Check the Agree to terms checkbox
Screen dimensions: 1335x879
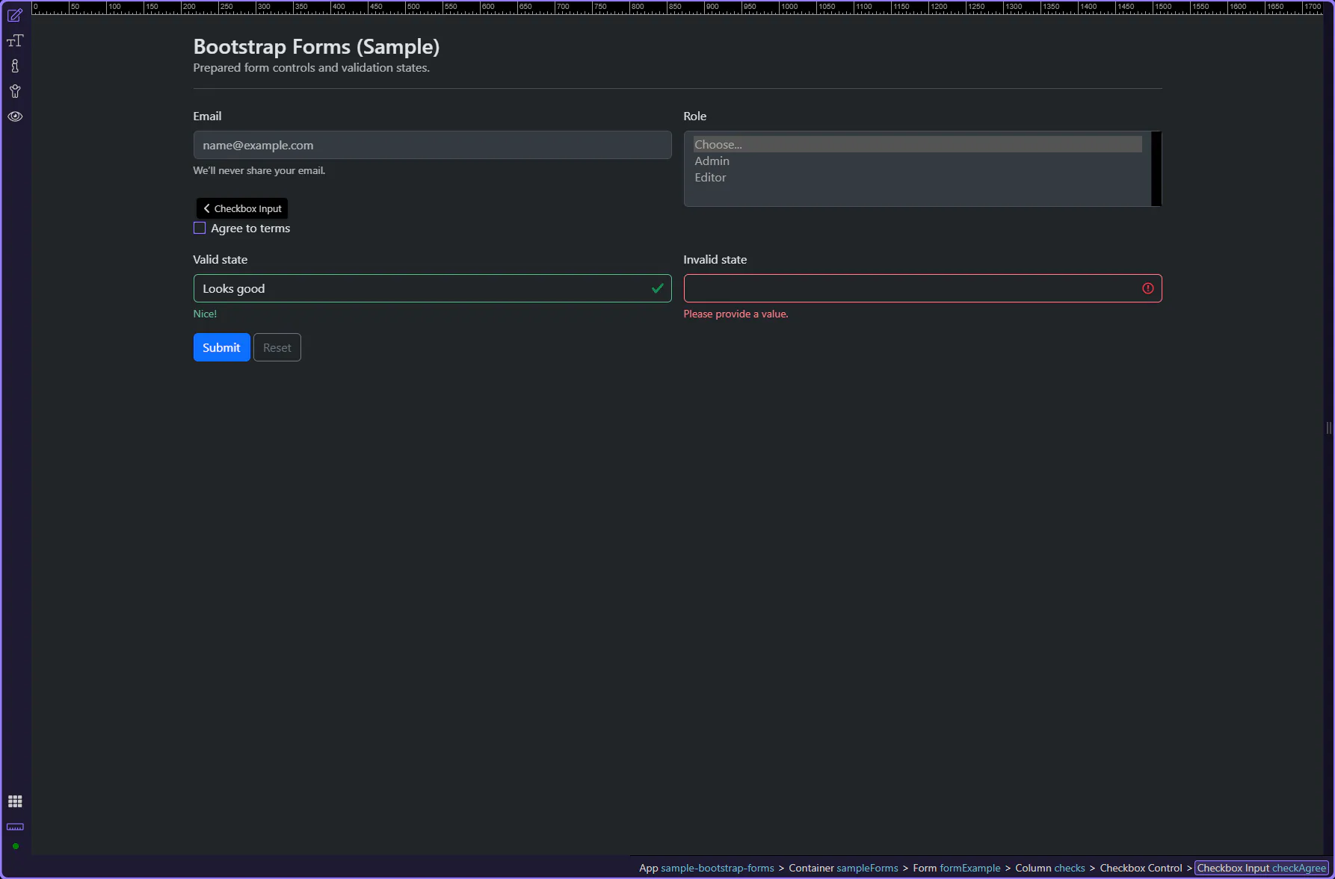pyautogui.click(x=200, y=229)
